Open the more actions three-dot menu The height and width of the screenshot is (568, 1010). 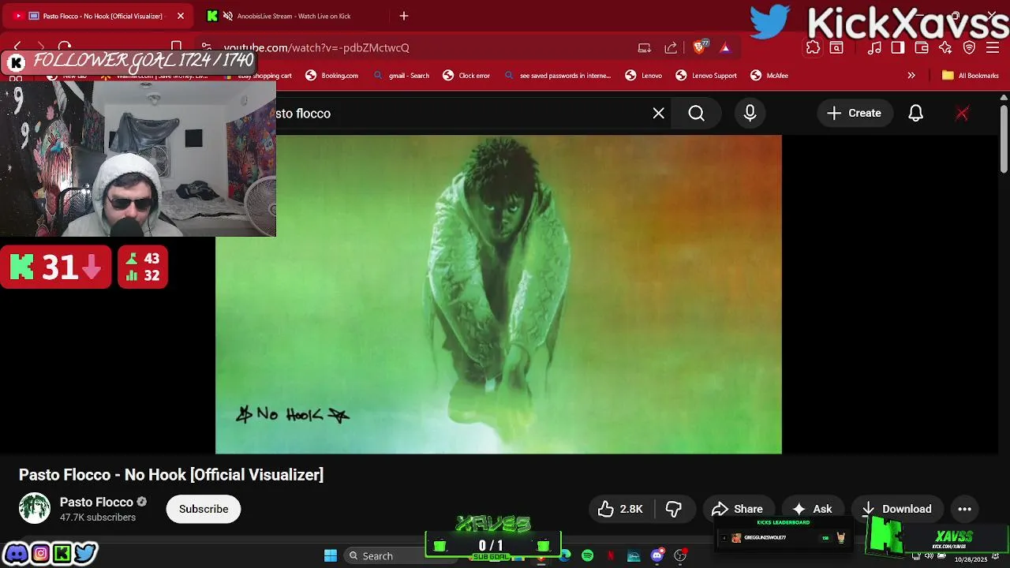(964, 510)
